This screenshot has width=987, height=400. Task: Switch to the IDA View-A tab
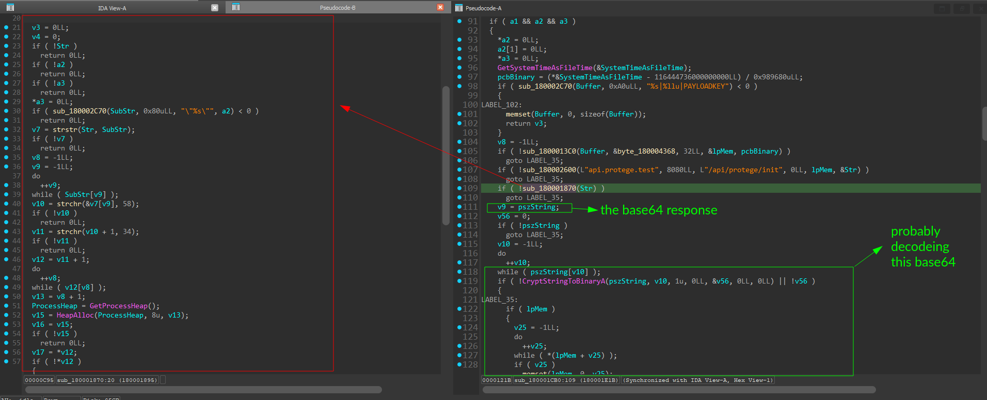tap(112, 8)
